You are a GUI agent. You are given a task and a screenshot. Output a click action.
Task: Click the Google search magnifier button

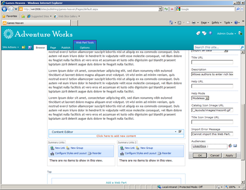pos(238,9)
